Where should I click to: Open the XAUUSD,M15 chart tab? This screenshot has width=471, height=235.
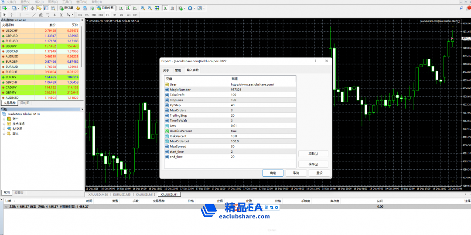[145, 195]
